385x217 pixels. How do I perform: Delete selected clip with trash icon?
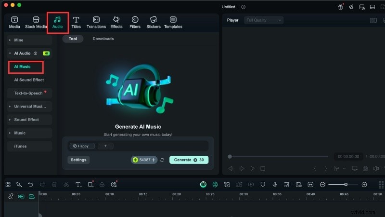(x=54, y=184)
